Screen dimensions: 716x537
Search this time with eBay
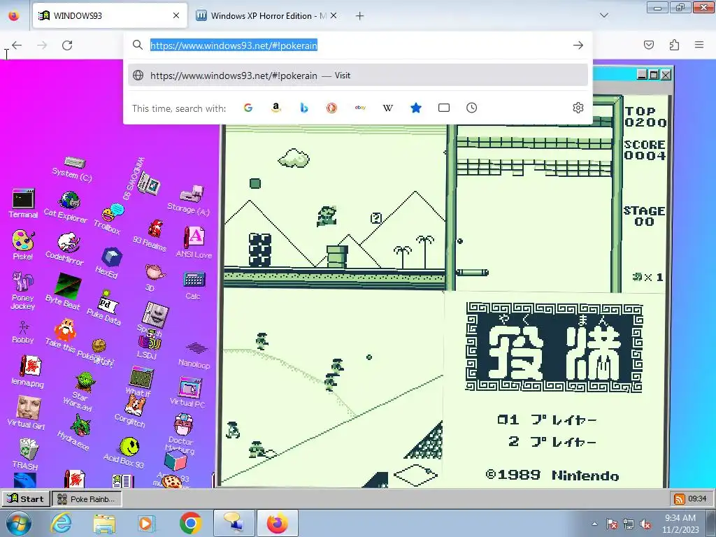point(360,108)
